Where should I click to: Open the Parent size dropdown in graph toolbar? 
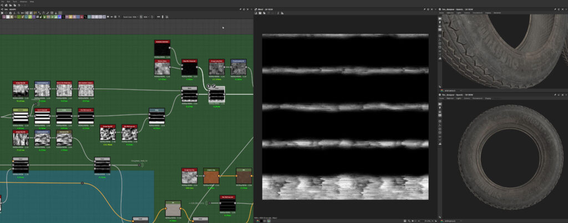[134, 17]
